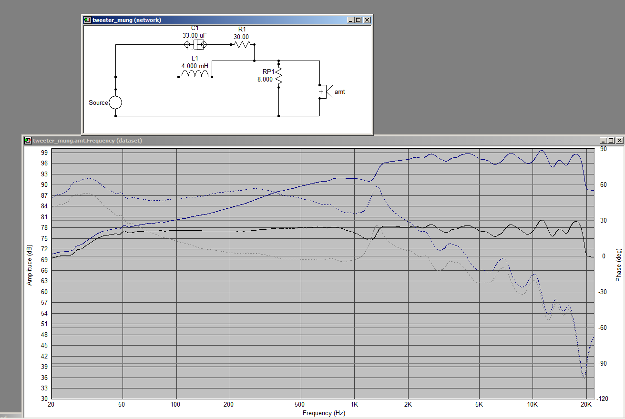Click the Source generator circle

point(115,102)
